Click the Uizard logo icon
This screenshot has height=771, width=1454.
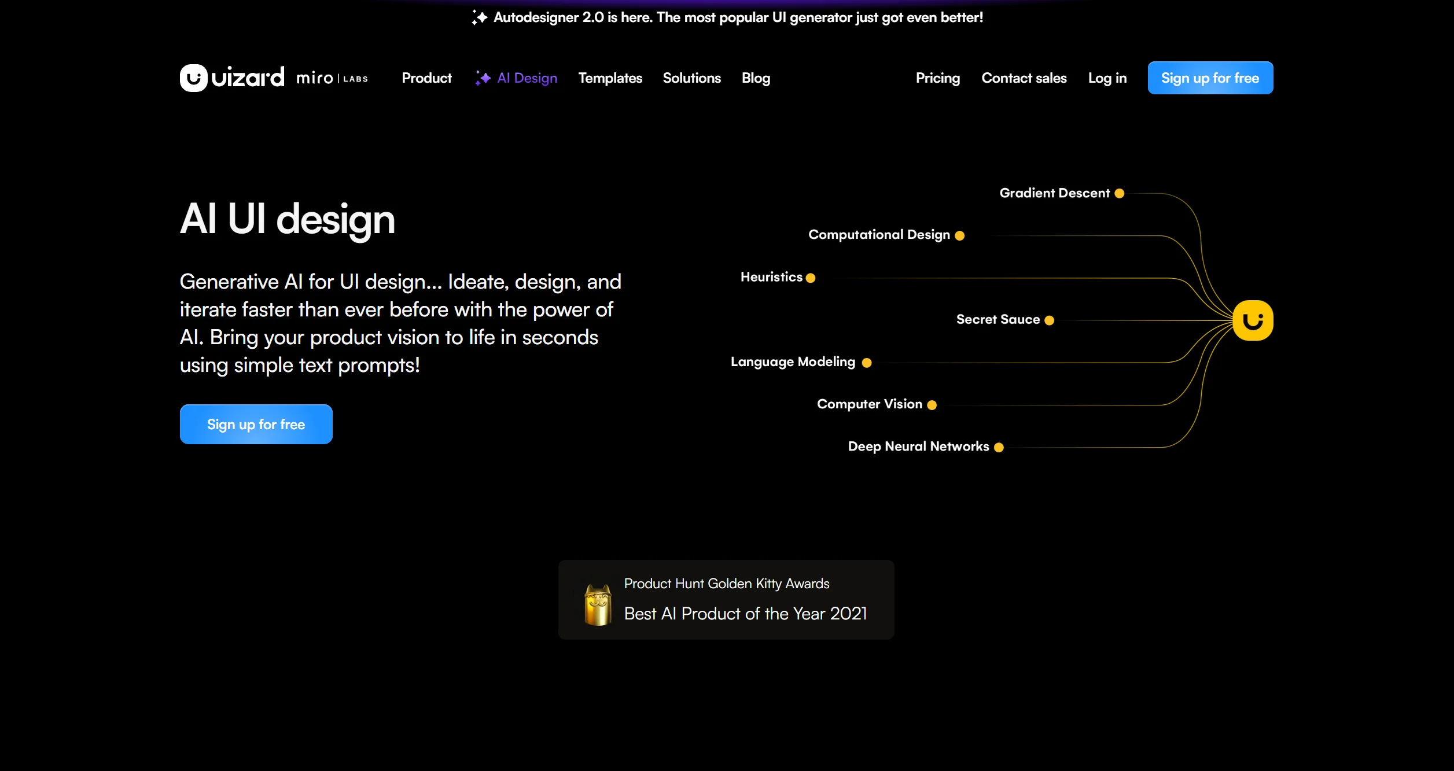193,78
